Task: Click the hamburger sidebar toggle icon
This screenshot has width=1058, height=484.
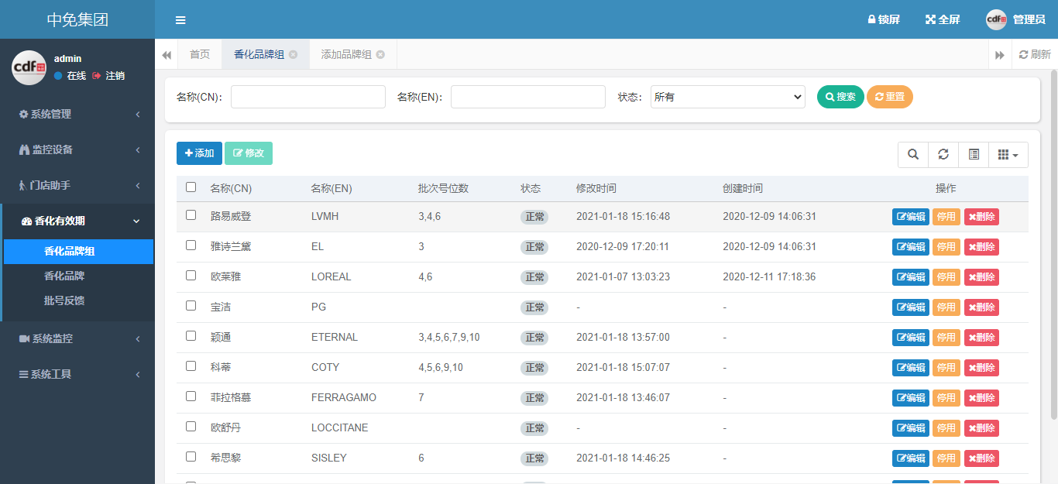Action: pos(180,20)
